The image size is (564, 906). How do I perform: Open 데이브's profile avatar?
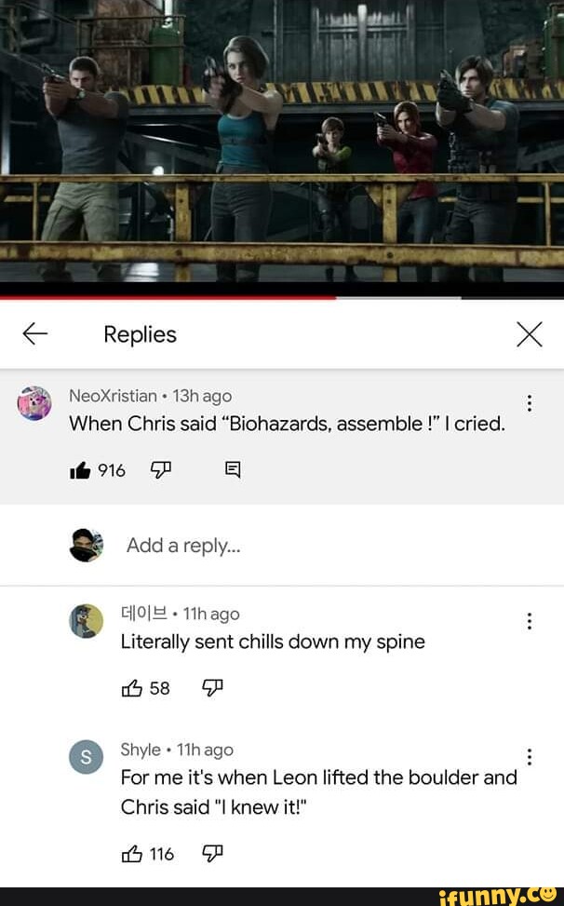(86, 621)
